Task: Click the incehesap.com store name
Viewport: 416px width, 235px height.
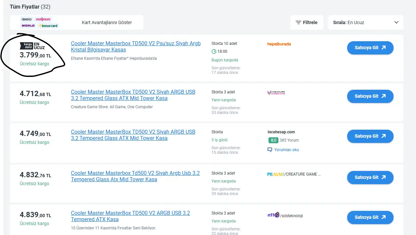Action: tap(281, 132)
